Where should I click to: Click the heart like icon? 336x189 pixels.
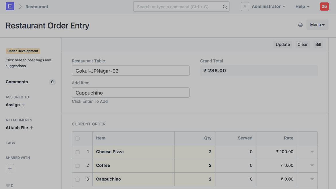pyautogui.click(x=8, y=185)
